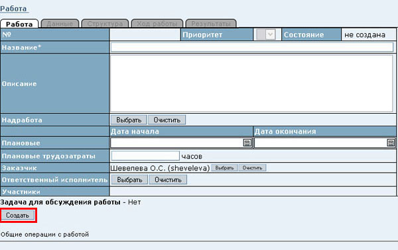Image resolution: width=398 pixels, height=250 pixels.
Task: Click 'Общие операции с работой' text
Action: coord(44,234)
